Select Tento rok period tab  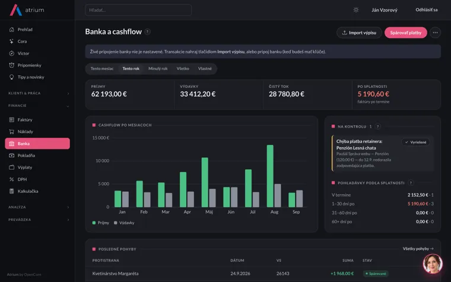pos(131,68)
